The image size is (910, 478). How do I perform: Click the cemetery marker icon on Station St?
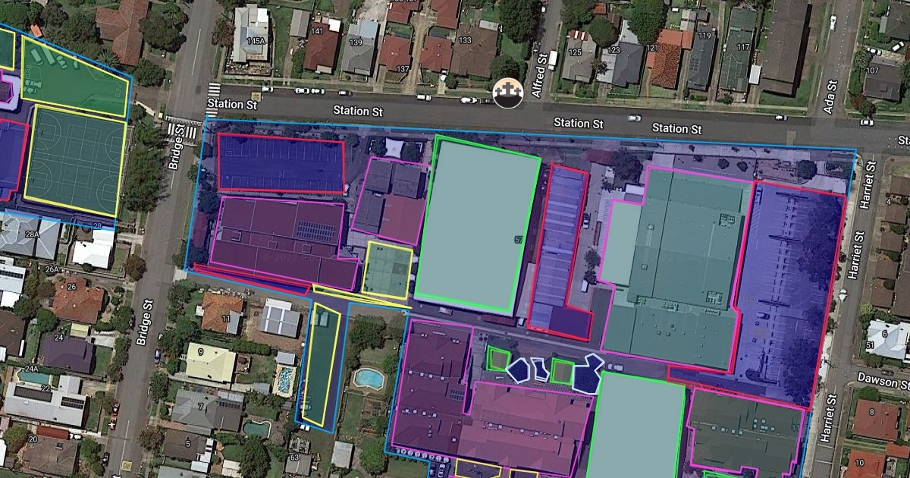pos(509,93)
